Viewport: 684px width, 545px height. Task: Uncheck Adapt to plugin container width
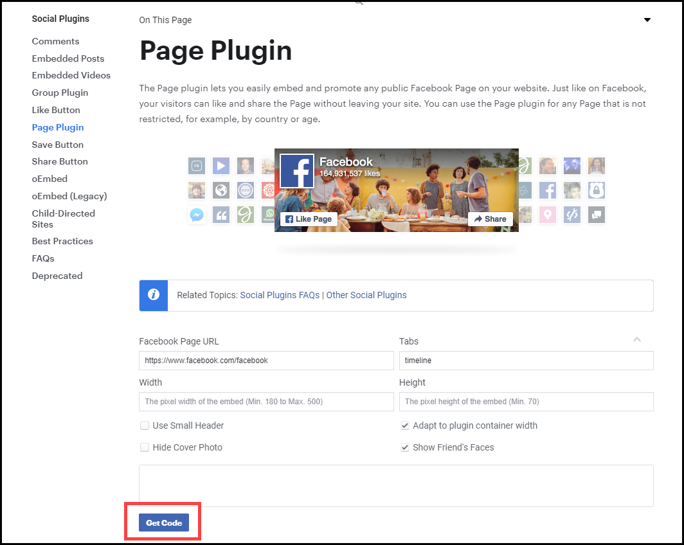click(405, 425)
